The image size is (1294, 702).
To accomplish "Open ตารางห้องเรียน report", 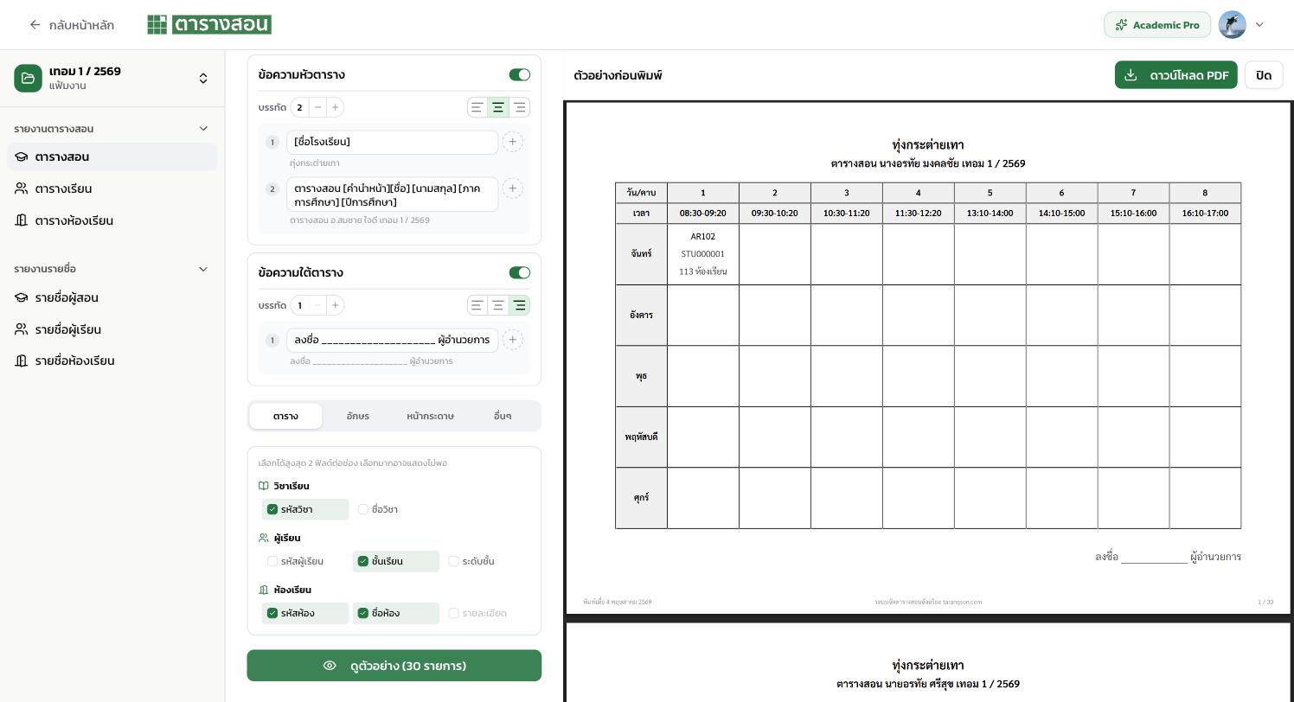I will (112, 220).
